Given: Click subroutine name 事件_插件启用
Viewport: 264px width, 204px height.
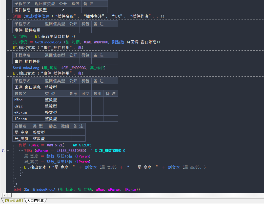Looking at the screenshot, I should pyautogui.click(x=28, y=30).
